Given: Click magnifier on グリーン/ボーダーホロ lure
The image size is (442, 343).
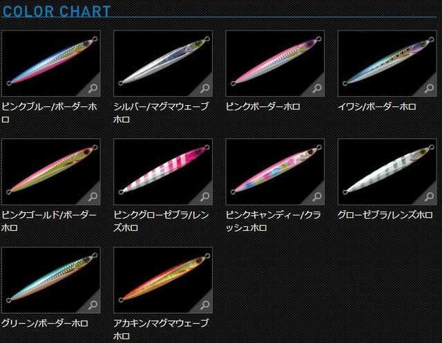Looking at the screenshot, I should pos(93,305).
